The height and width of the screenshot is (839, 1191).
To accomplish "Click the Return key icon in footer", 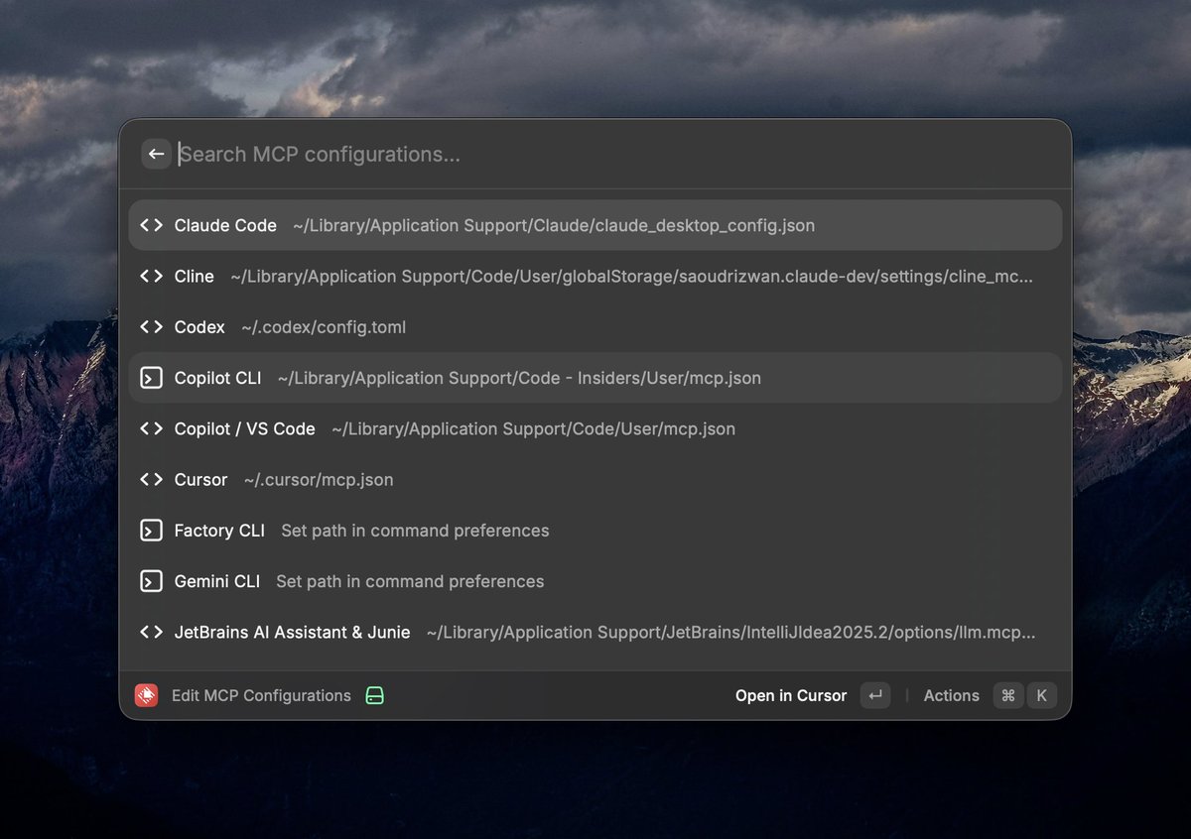I will (x=875, y=695).
